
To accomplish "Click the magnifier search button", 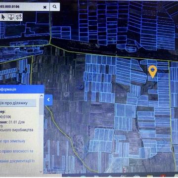I will click(x=54, y=7).
